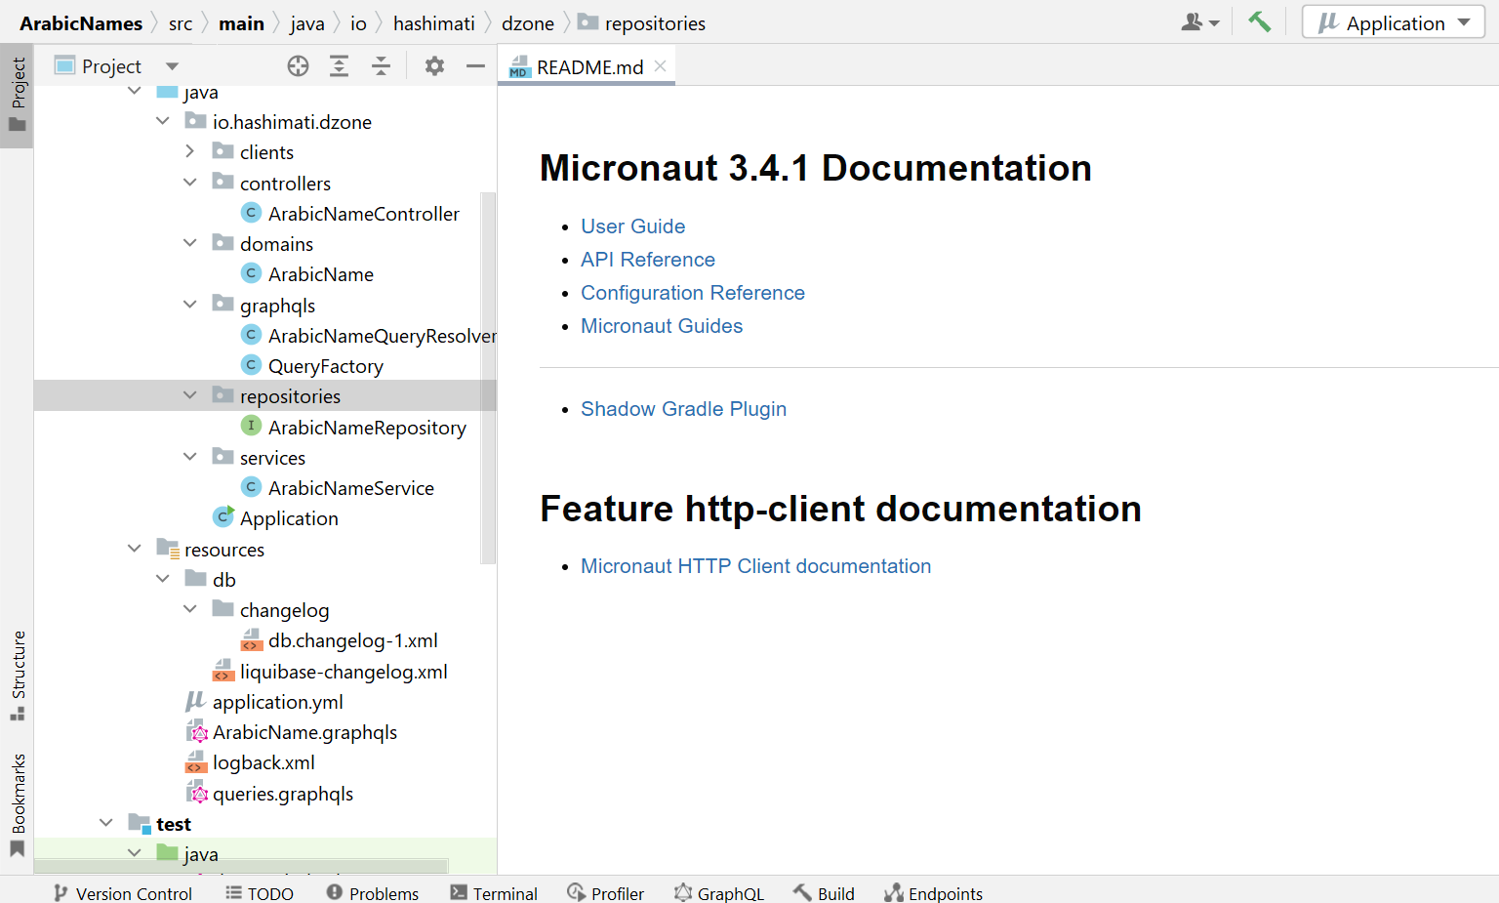Viewport: 1499px width, 903px height.
Task: Open Micronaut HTTP Client documentation link
Action: coord(755,566)
